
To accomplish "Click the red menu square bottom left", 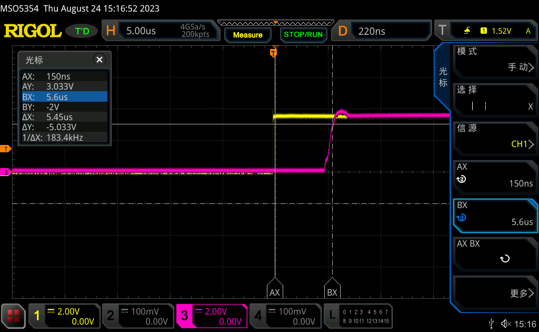I will coord(13,315).
